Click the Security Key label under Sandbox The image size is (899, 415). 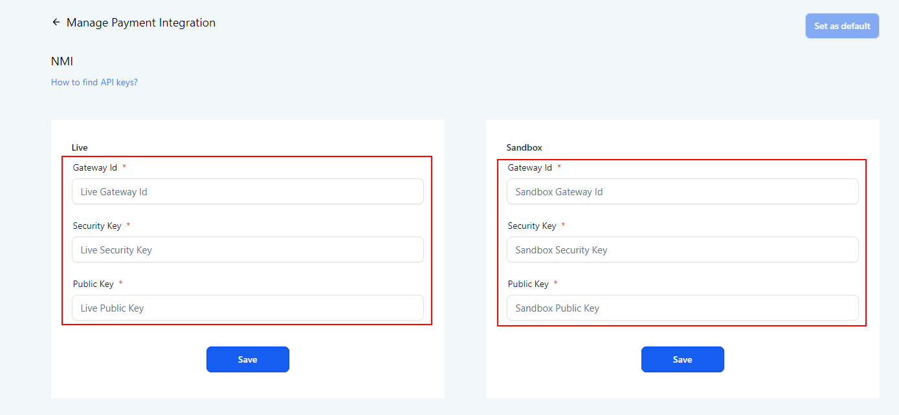click(532, 226)
